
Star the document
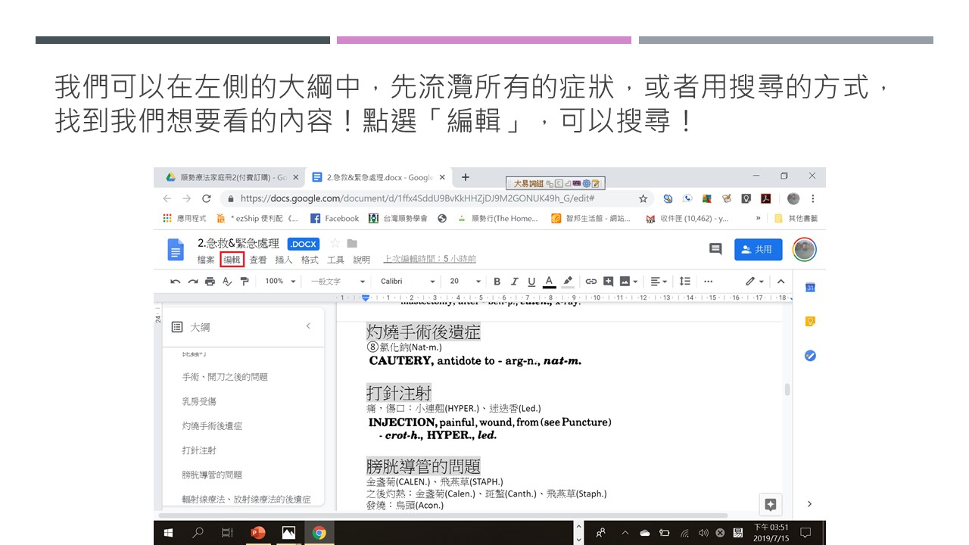coord(335,243)
